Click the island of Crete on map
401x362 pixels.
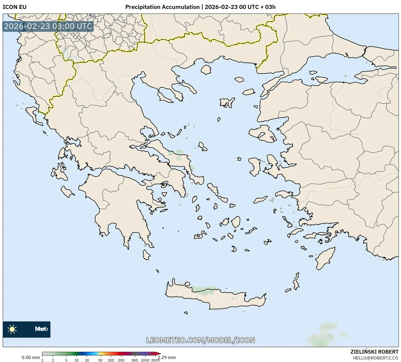coord(217,298)
